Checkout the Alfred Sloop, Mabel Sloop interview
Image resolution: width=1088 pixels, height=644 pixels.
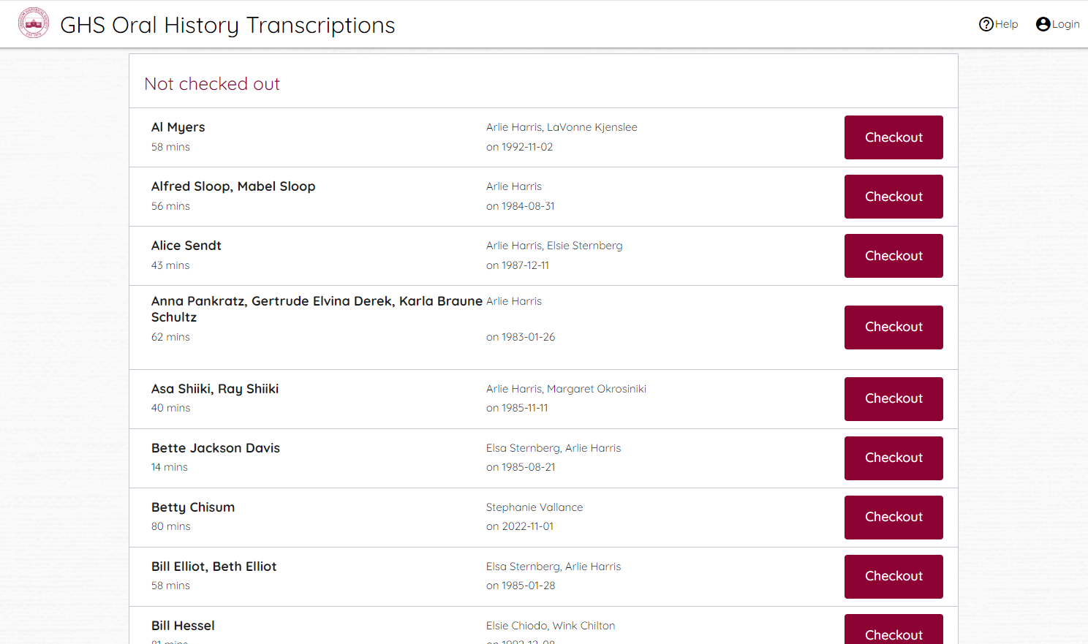893,197
